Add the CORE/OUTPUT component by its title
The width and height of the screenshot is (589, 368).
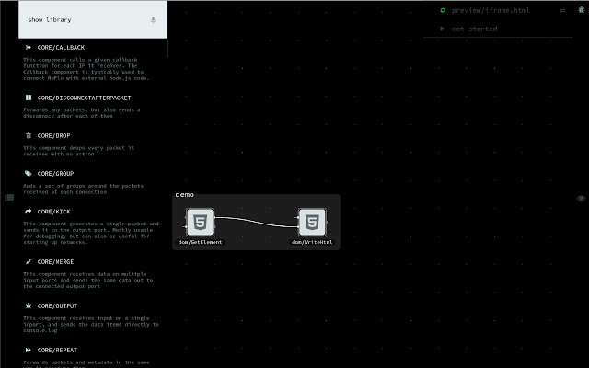[x=57, y=306]
